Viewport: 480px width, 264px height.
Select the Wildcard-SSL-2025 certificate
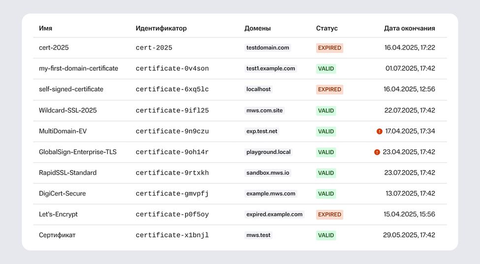pos(68,111)
